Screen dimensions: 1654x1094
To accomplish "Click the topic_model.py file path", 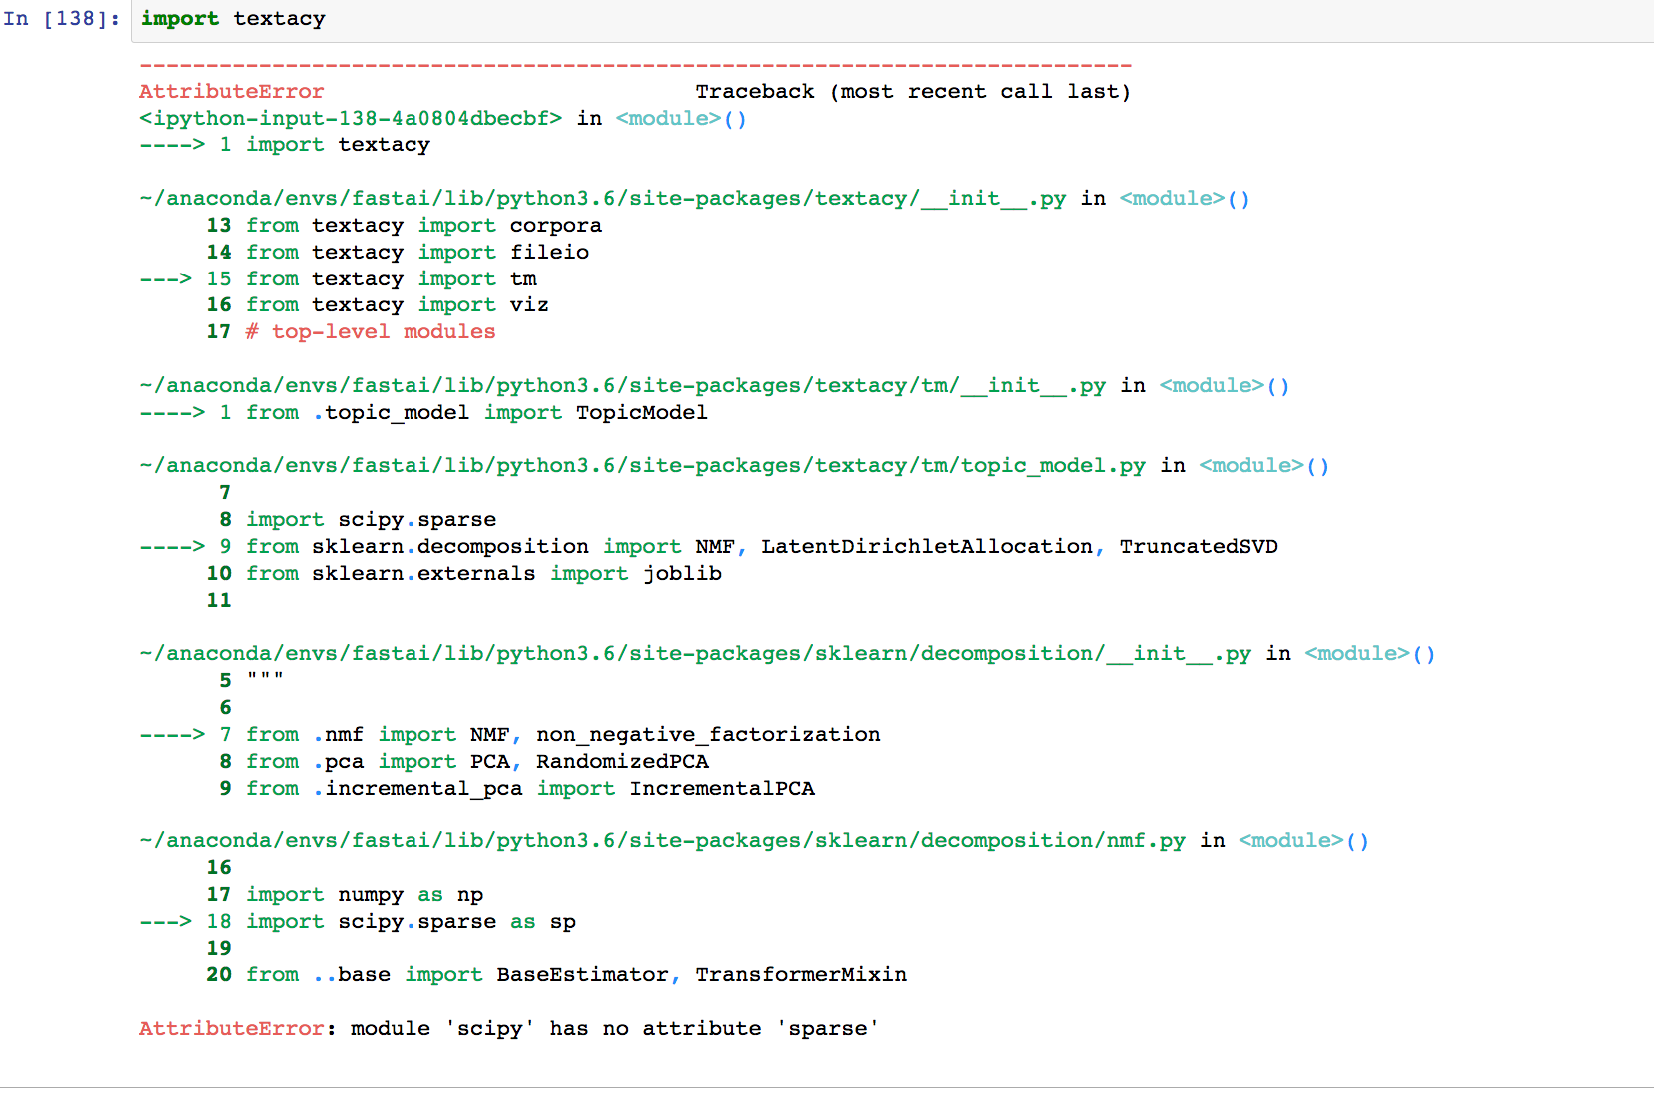I will point(639,465).
